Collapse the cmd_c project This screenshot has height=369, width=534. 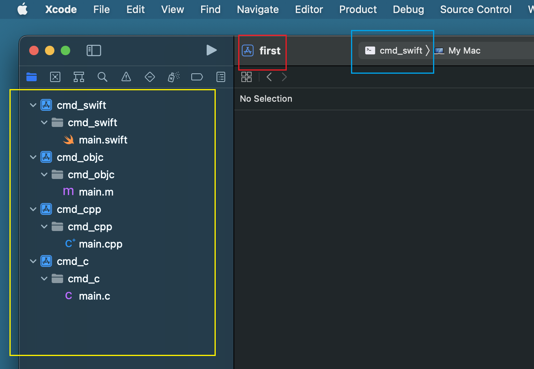pyautogui.click(x=33, y=261)
